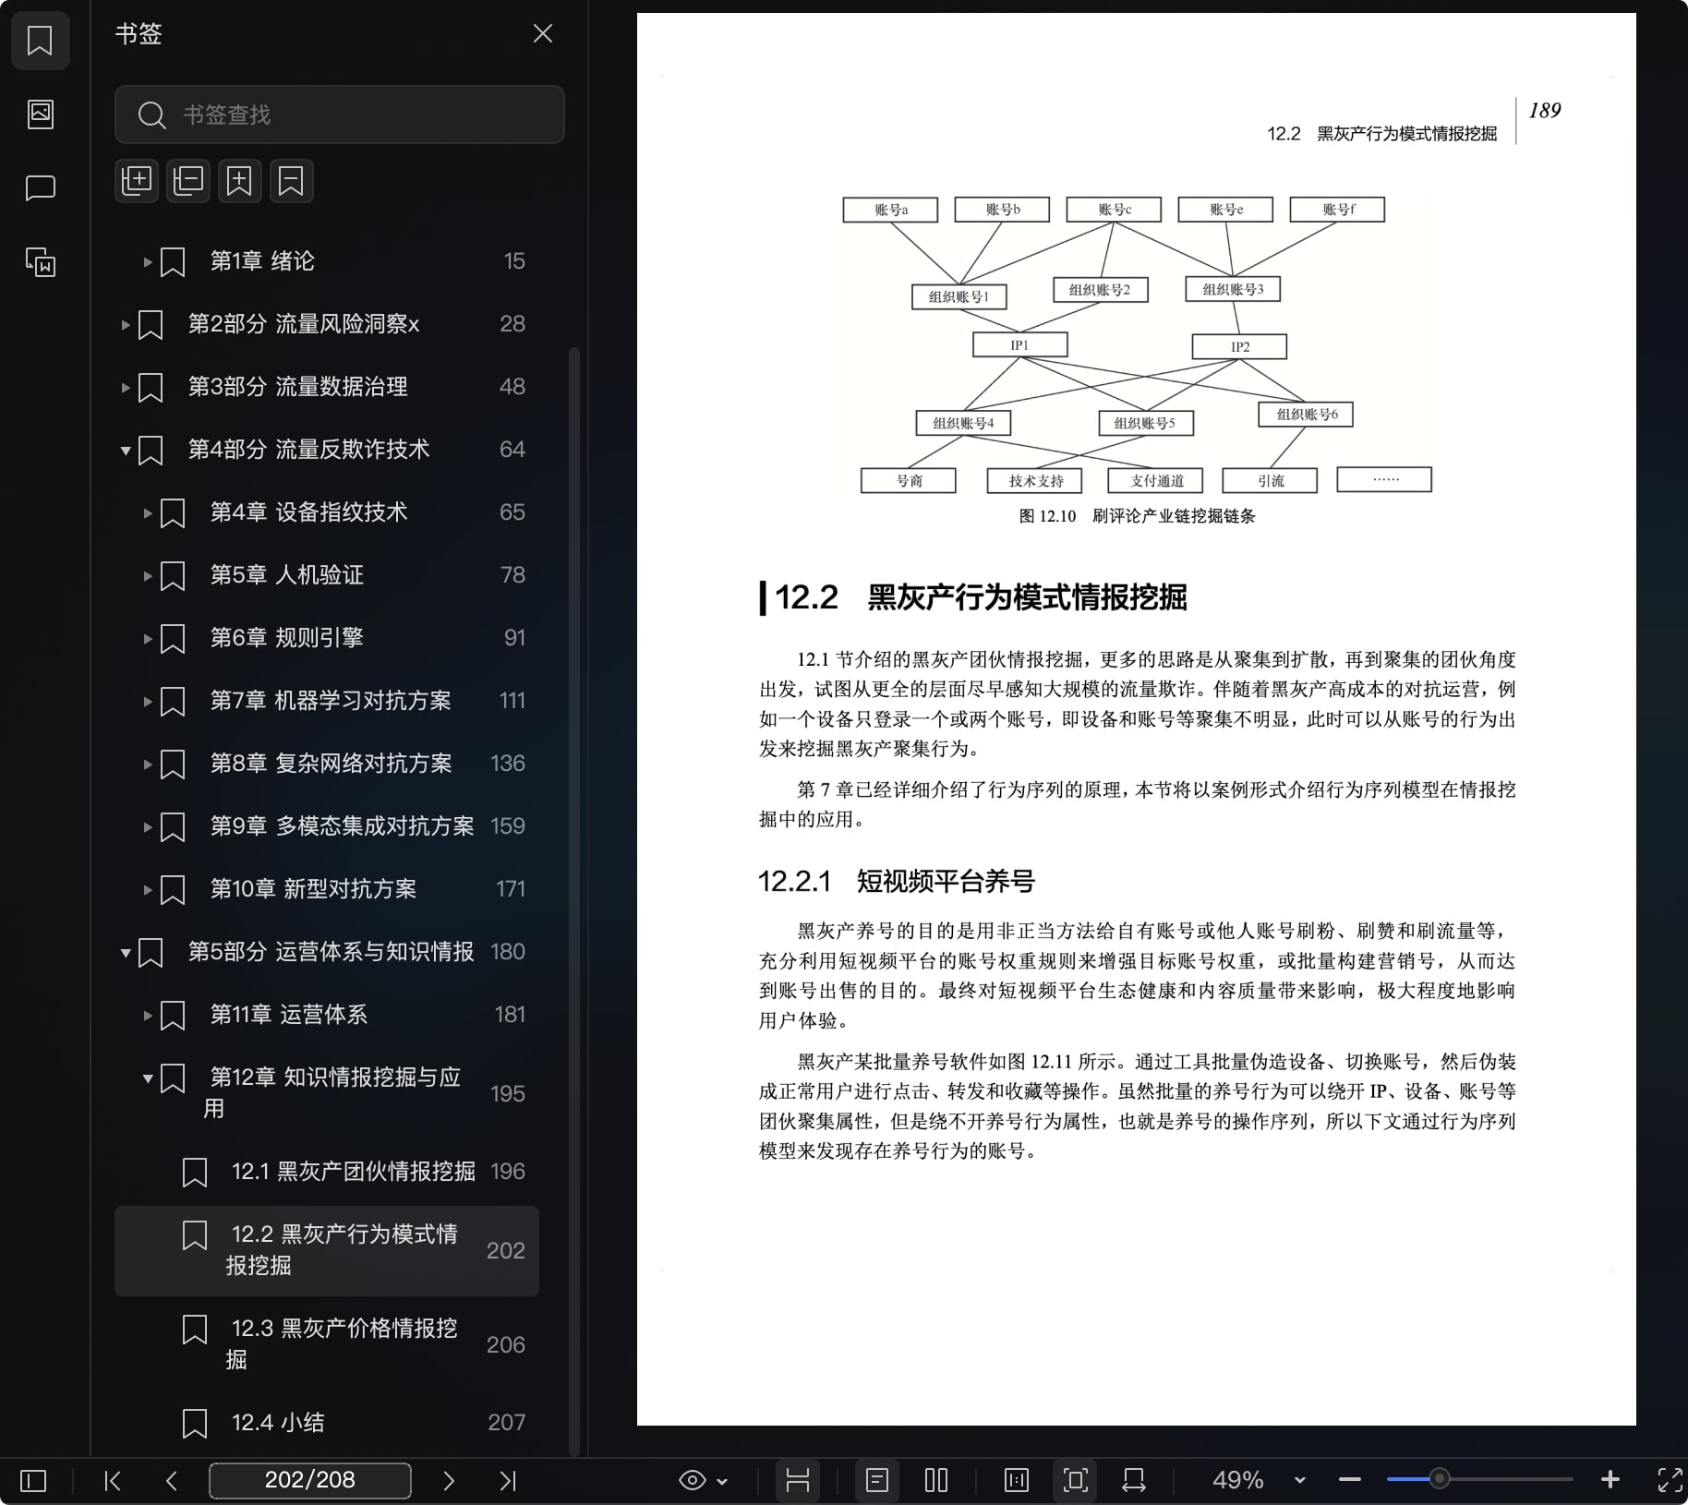Select fit width zoom icon
Screen dimensions: 1688x1505
coord(1134,1481)
